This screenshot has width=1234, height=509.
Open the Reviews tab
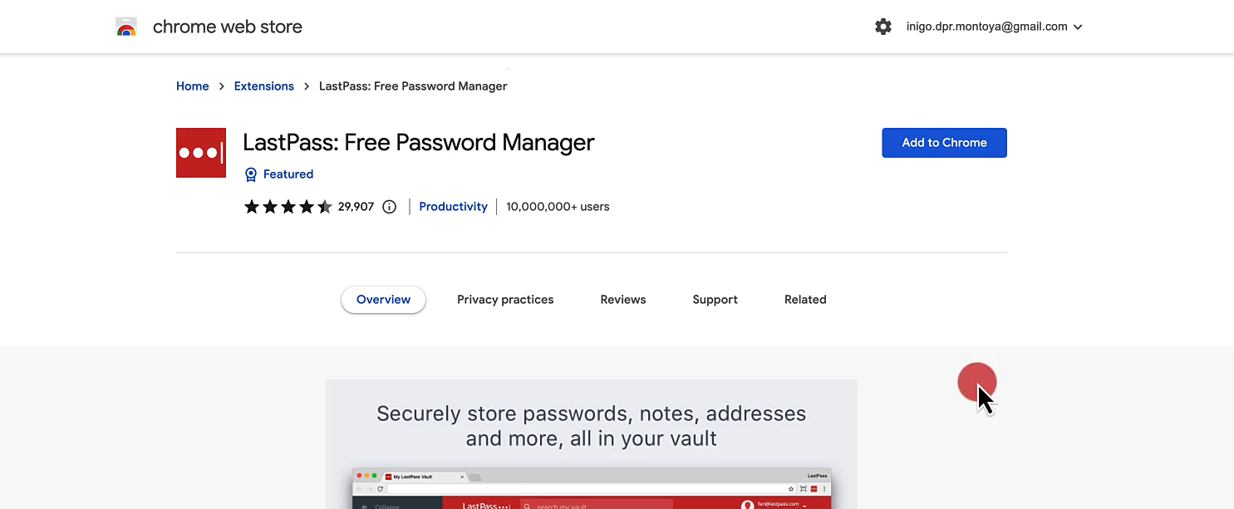click(x=622, y=300)
